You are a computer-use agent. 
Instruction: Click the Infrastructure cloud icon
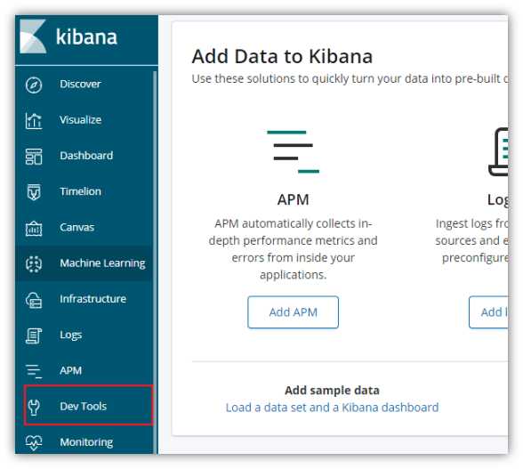coord(34,300)
